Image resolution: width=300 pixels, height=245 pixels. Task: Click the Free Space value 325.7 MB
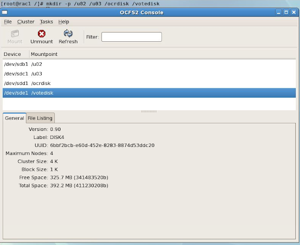(x=79, y=177)
